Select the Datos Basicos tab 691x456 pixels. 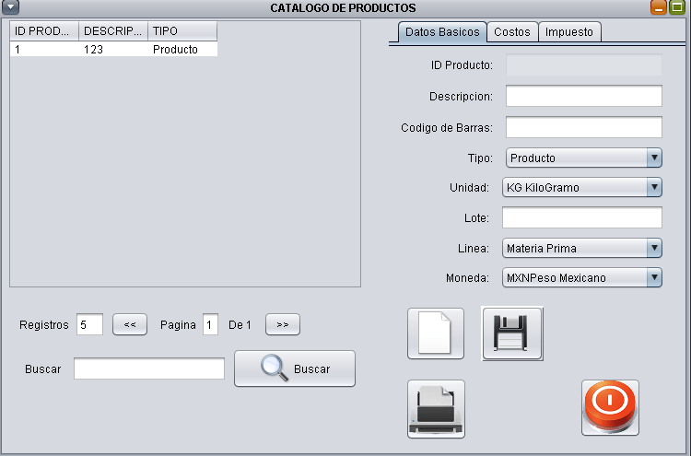tap(442, 32)
